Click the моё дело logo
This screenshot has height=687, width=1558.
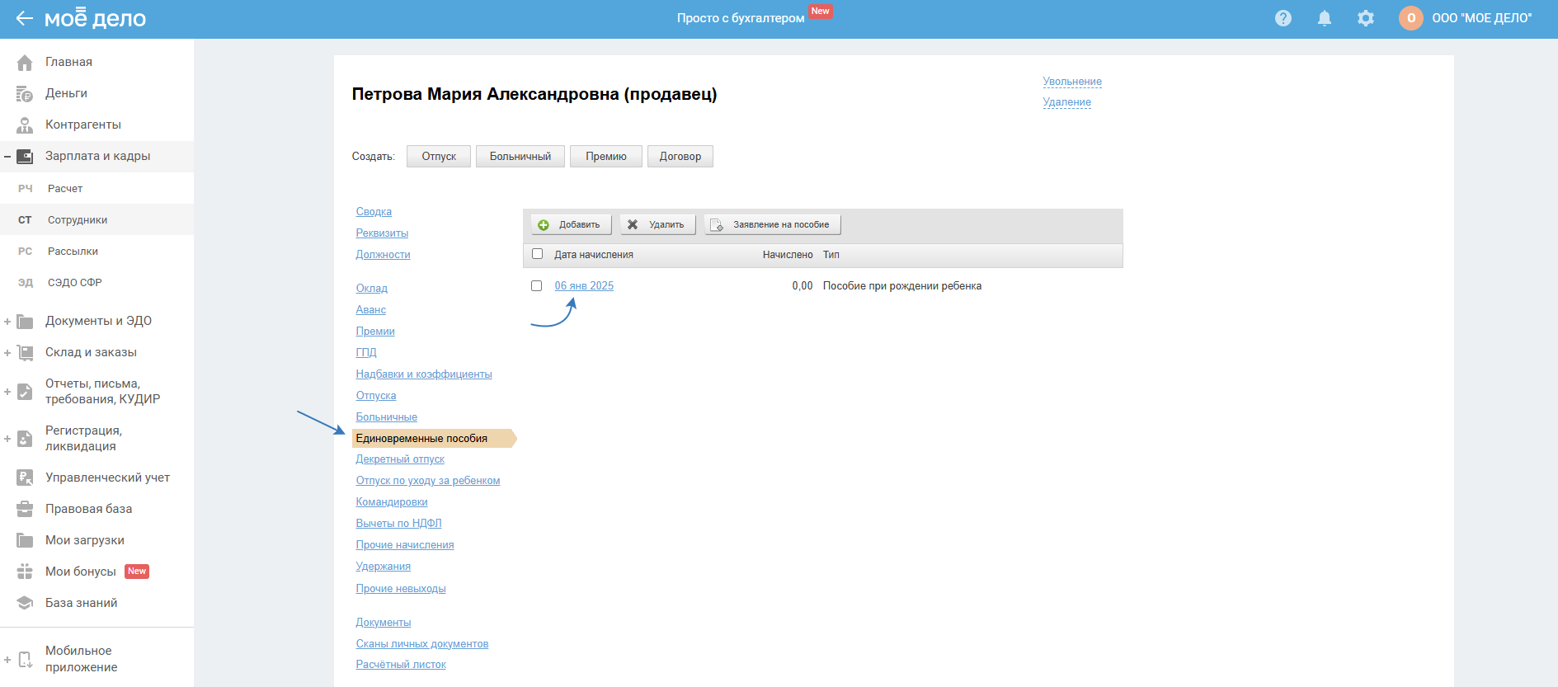95,18
